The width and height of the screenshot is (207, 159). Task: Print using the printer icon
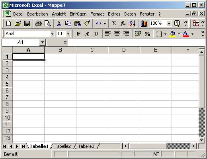point(39,24)
